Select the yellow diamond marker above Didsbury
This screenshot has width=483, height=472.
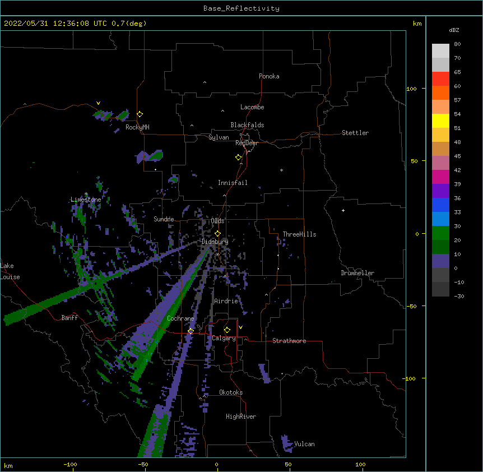pyautogui.click(x=217, y=234)
